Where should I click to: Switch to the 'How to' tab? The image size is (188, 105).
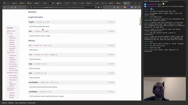(x=14, y=3)
